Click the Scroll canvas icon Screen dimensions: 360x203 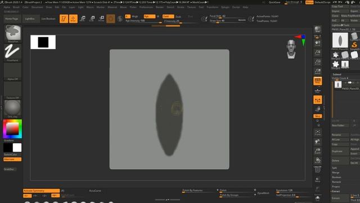coord(317,43)
